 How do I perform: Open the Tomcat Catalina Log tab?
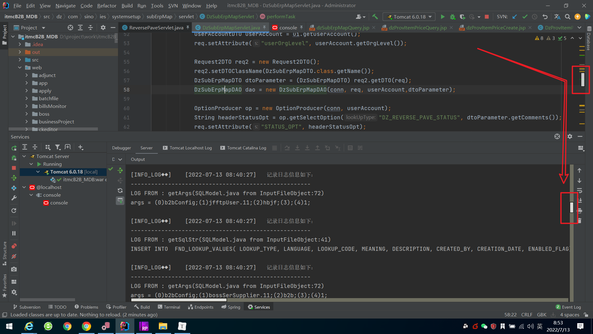[x=246, y=148]
